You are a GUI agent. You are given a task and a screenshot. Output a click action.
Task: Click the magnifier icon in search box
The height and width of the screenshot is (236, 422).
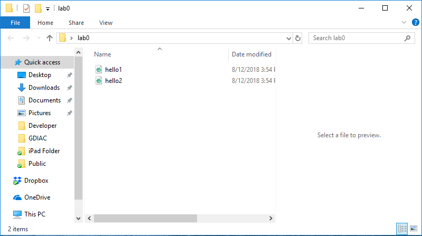(407, 38)
